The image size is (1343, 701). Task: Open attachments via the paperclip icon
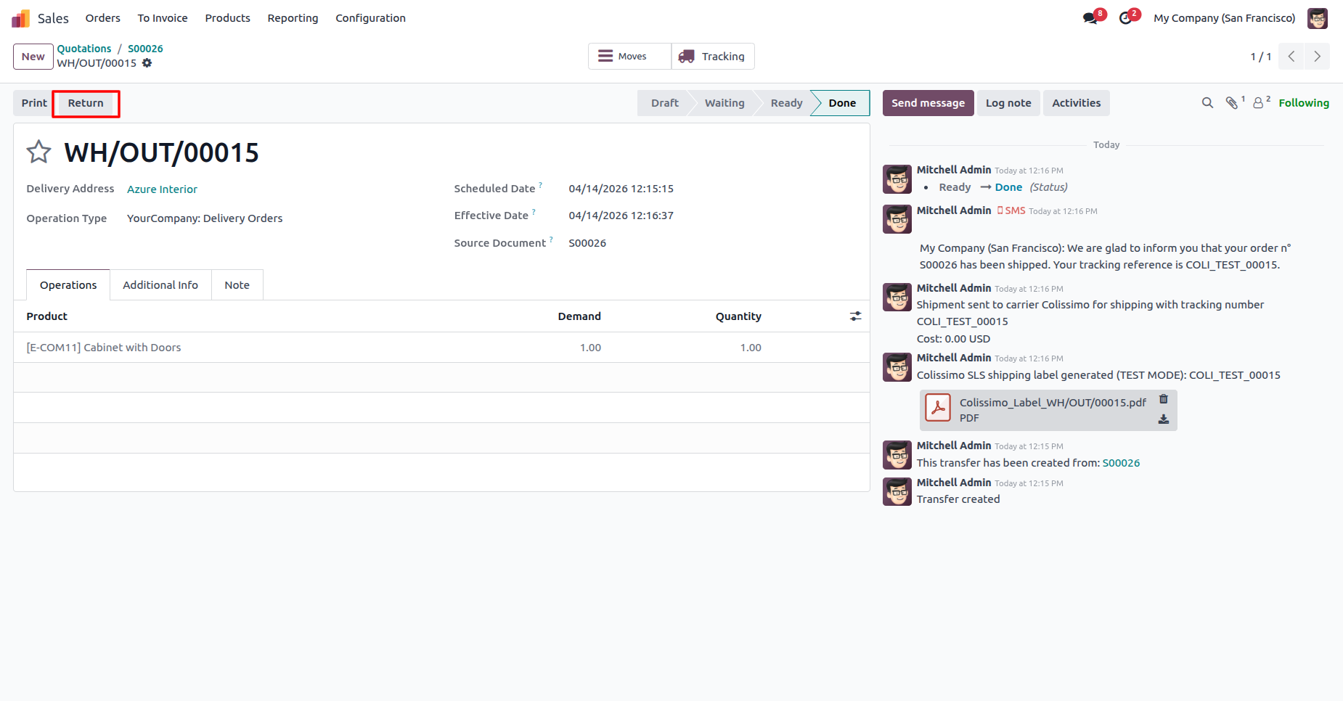click(1233, 103)
